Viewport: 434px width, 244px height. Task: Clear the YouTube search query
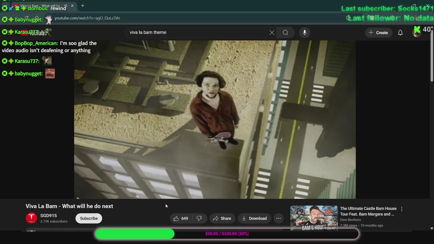tap(272, 33)
